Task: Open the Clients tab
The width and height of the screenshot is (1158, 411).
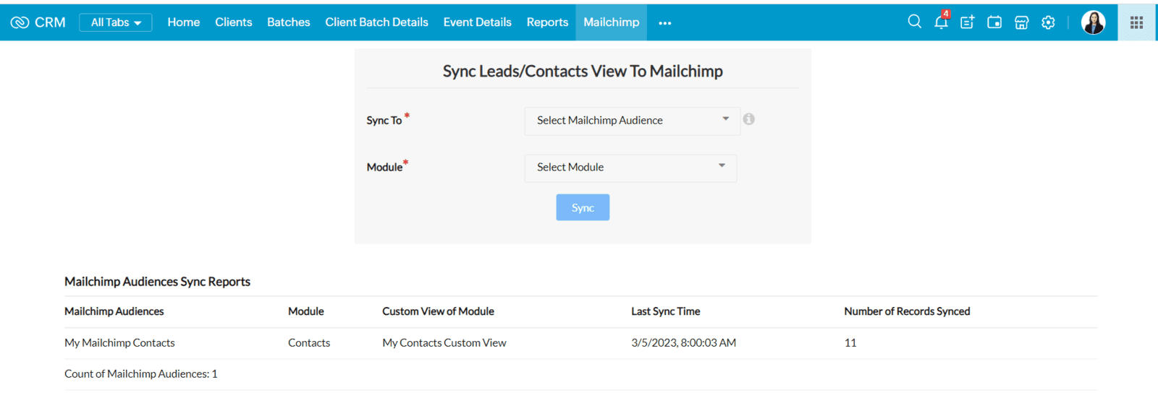Action: coord(234,22)
